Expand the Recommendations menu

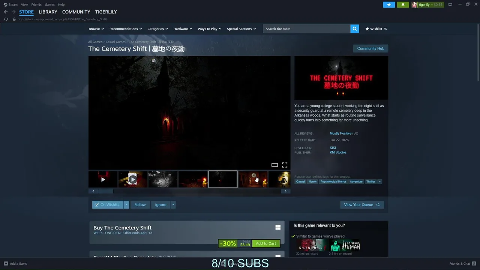pyautogui.click(x=126, y=29)
